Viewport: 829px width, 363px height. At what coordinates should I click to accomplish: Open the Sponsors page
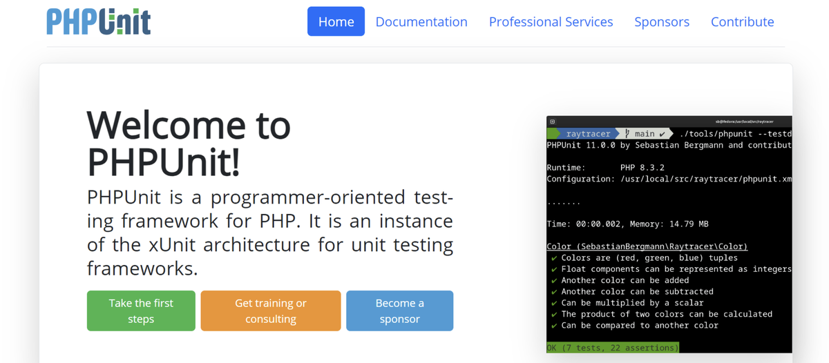(662, 21)
